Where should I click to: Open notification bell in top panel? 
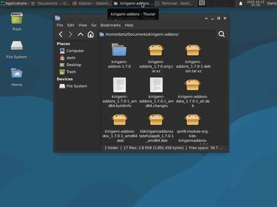(x=240, y=3)
